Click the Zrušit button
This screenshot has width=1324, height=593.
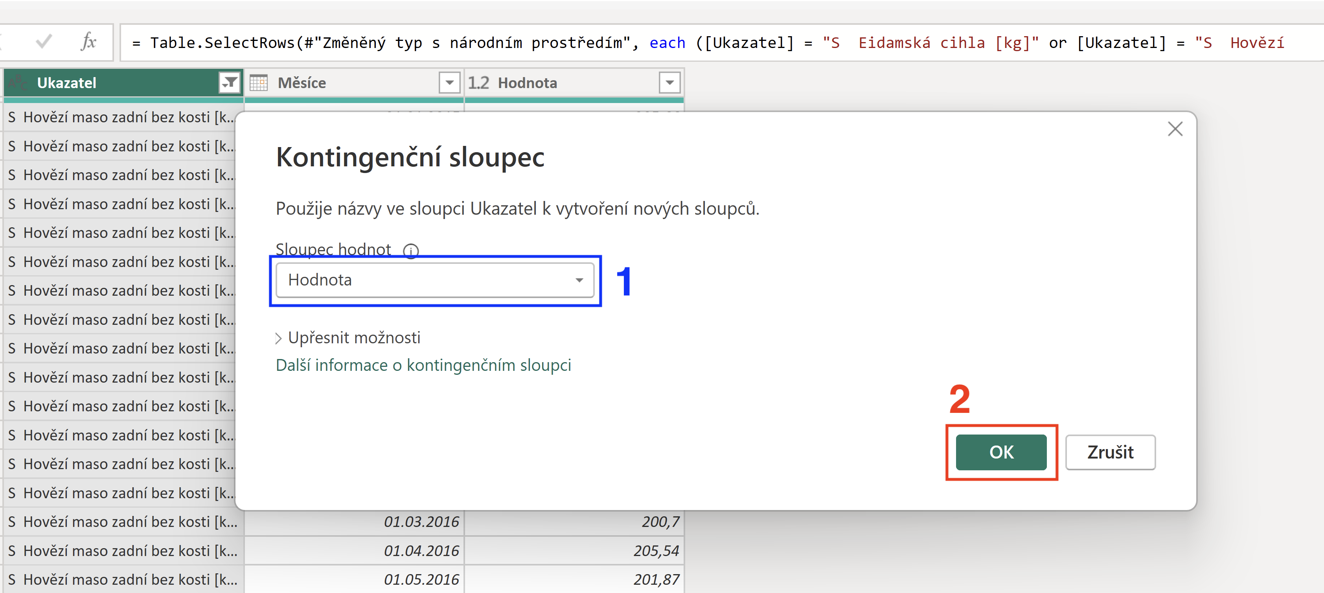click(x=1110, y=452)
